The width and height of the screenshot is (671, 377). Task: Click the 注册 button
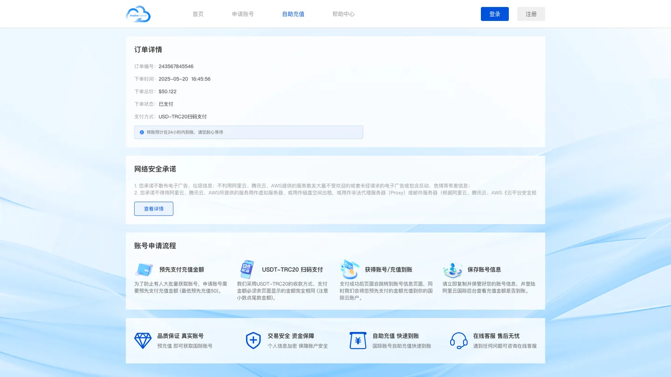531,14
